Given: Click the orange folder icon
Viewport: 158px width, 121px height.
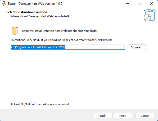Looking at the screenshot, I should click(15, 31).
